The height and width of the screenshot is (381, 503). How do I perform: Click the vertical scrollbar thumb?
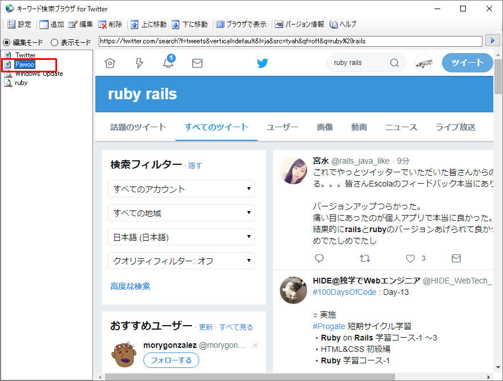click(x=498, y=76)
